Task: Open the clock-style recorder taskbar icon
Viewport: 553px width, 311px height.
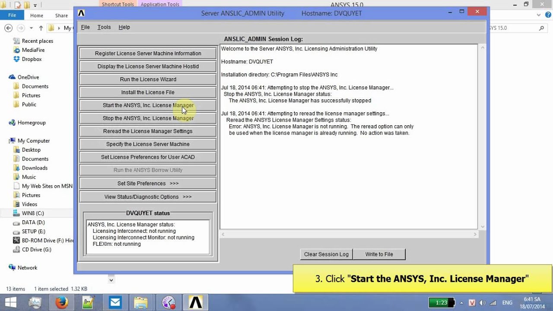Action: tap(168, 303)
